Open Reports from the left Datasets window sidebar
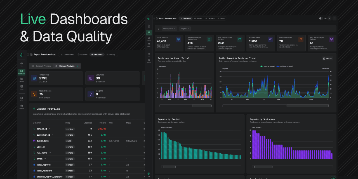The image size is (358, 179). pos(22,79)
